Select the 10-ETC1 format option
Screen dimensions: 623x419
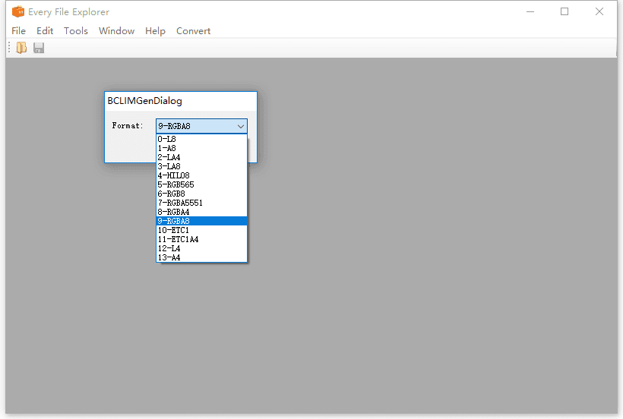point(202,230)
